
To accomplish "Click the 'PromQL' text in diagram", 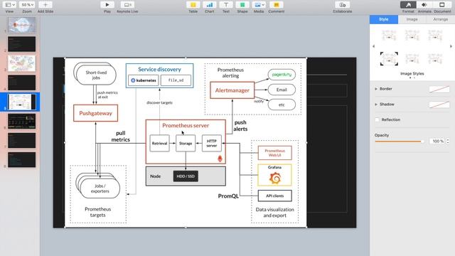I will 228,196.
